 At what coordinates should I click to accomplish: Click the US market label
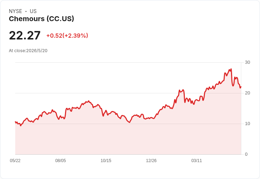click(33, 11)
